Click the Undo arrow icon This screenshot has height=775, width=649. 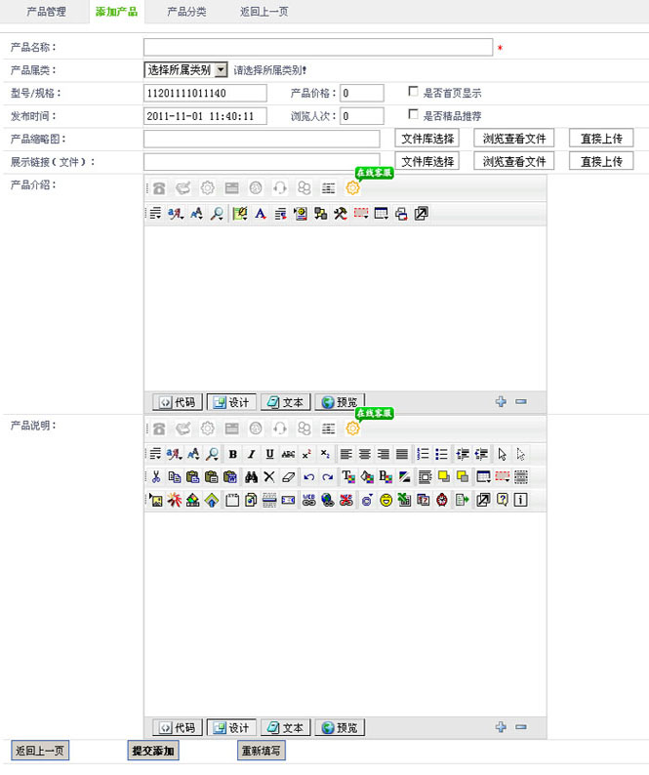[308, 477]
